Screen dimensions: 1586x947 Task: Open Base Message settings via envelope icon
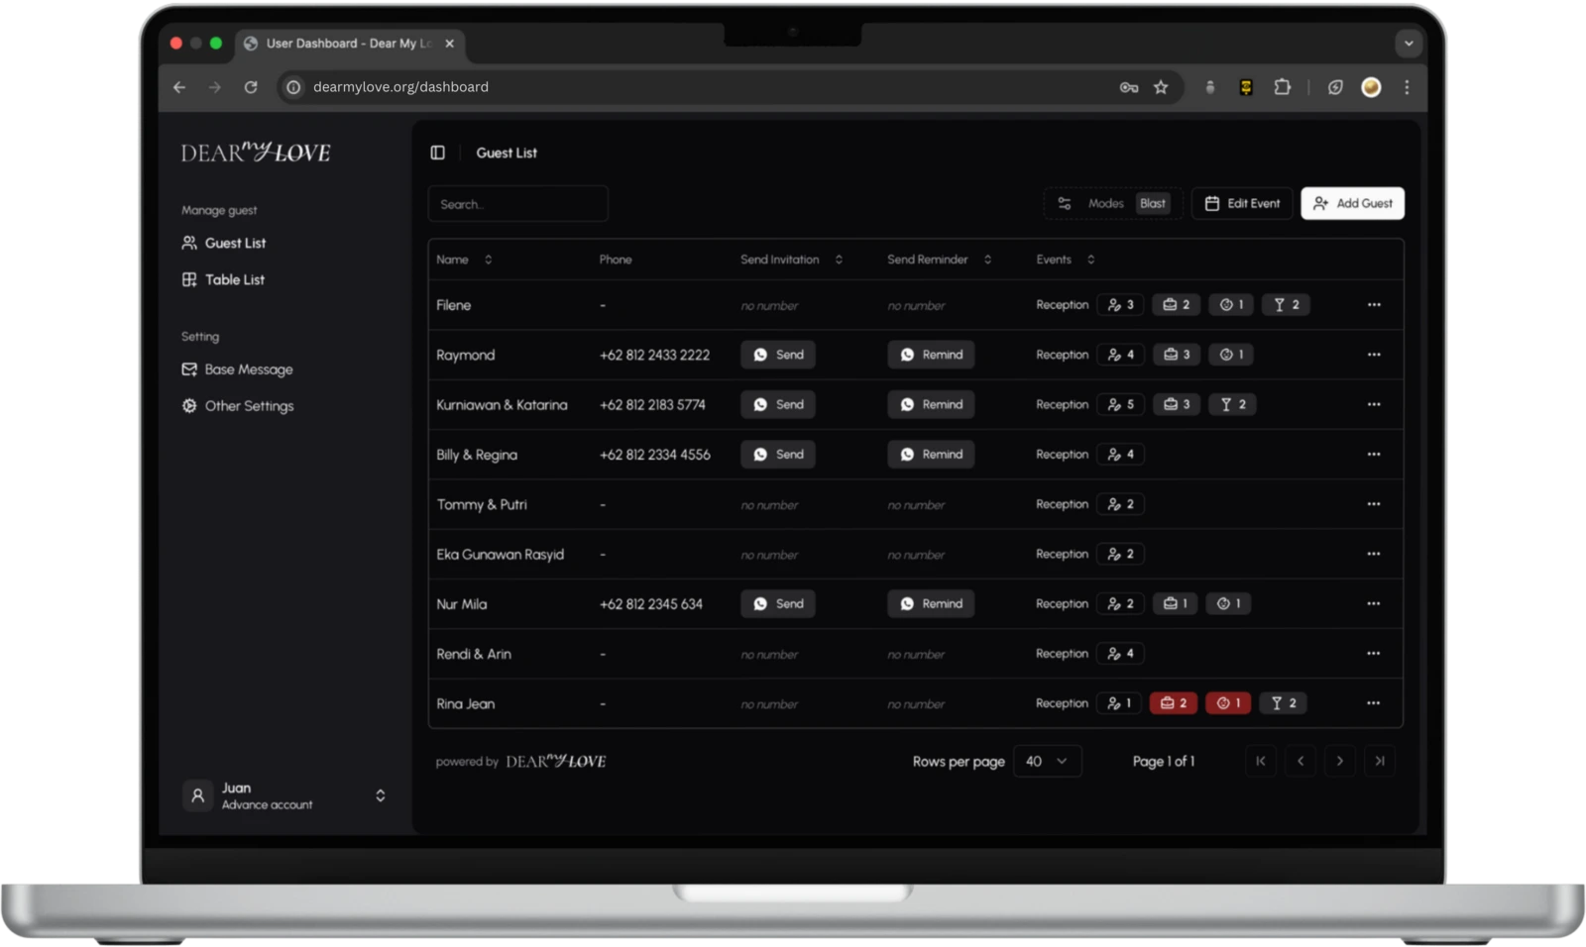189,368
